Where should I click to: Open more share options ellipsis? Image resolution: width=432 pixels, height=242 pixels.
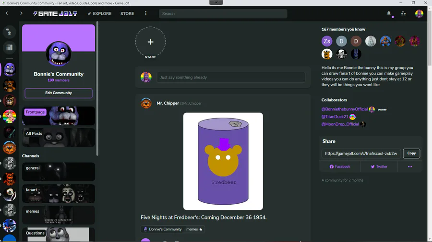(x=410, y=166)
